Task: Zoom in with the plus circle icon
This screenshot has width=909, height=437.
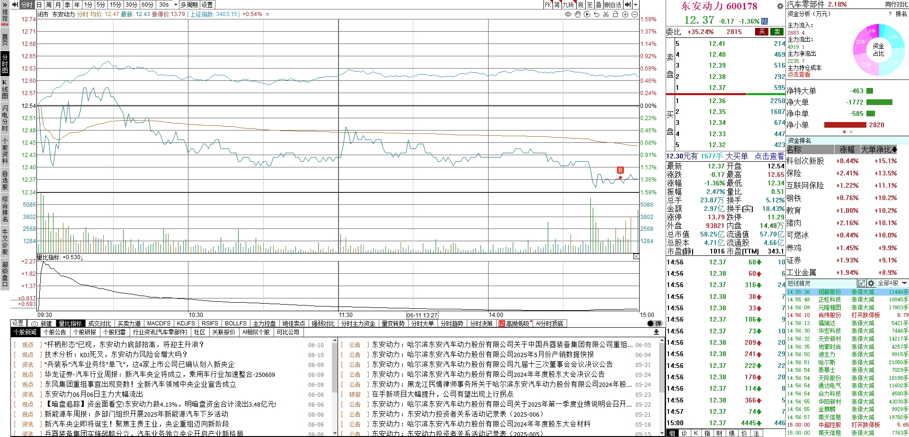Action: point(625,14)
